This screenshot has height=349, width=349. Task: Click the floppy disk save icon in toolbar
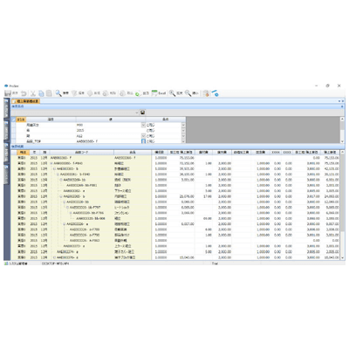click(x=8, y=93)
